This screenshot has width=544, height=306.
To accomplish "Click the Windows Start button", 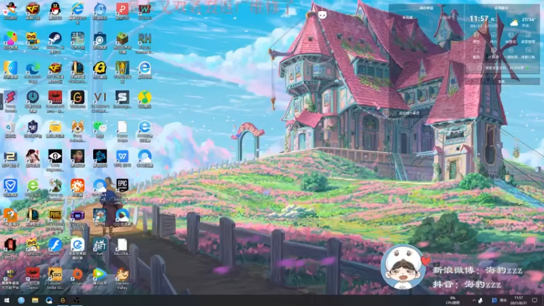I will click(7, 301).
